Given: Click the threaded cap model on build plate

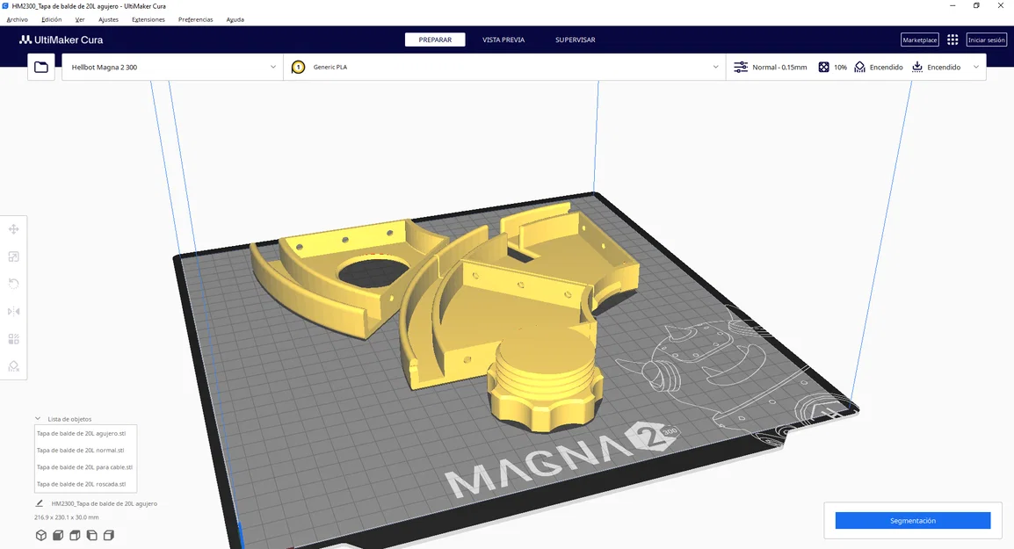Looking at the screenshot, I should click(x=547, y=381).
